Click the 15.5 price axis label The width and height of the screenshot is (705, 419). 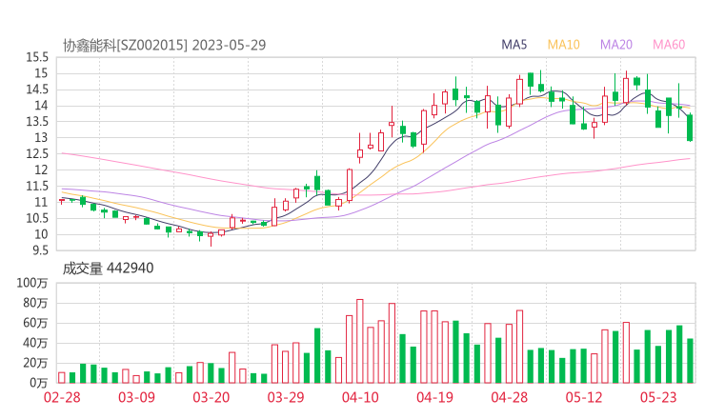37,57
